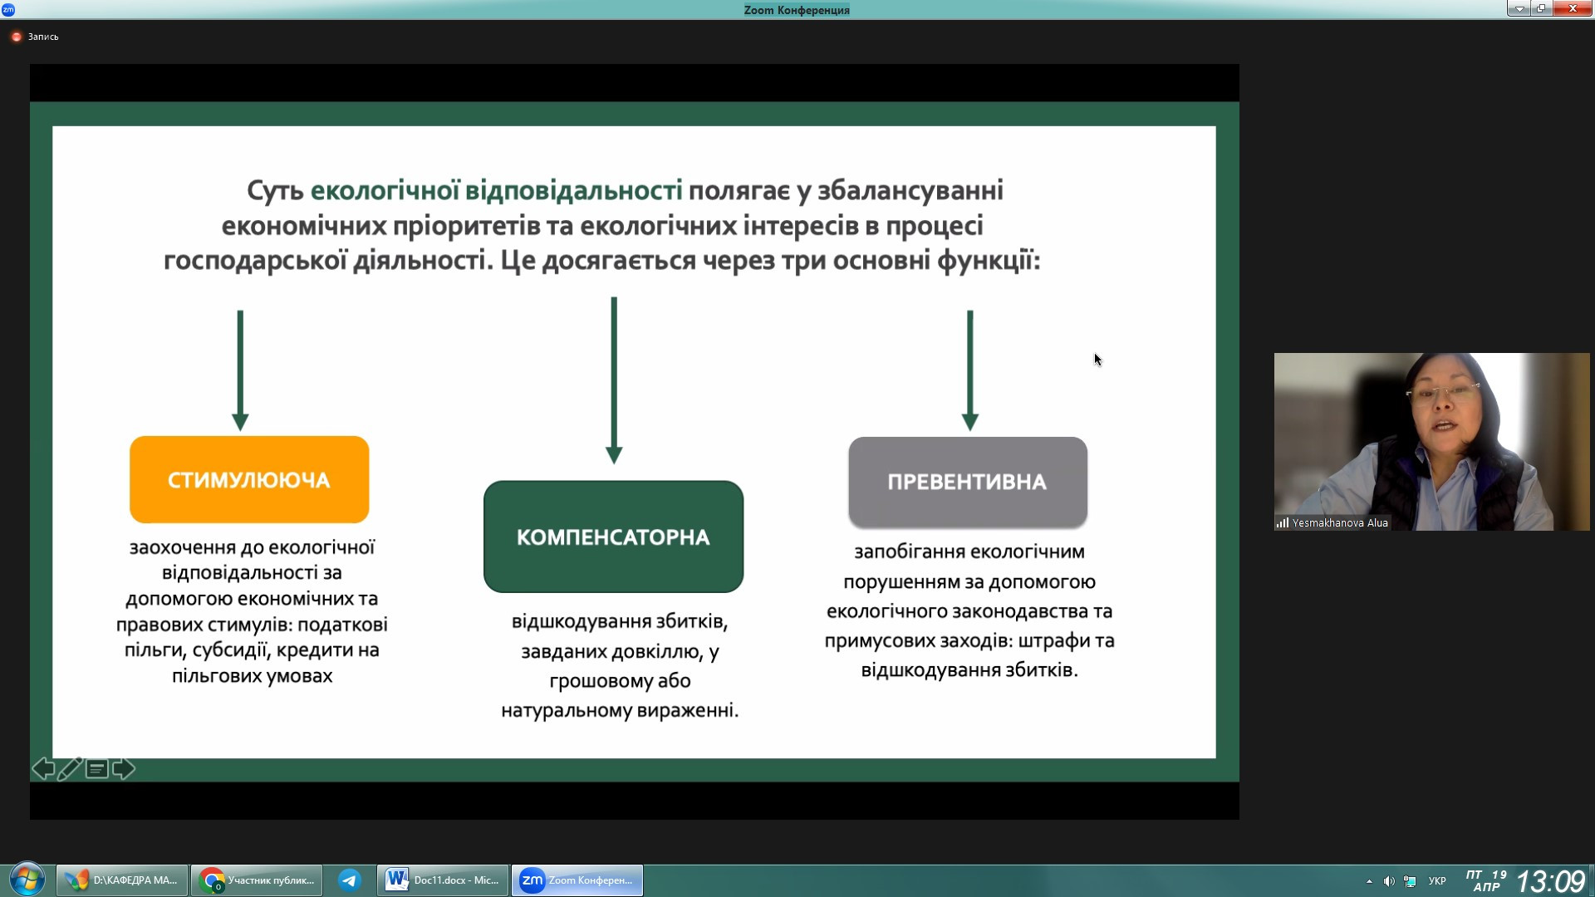
Task: Click the gray ПРЕВЕНТИВНА box
Action: pyautogui.click(x=968, y=482)
